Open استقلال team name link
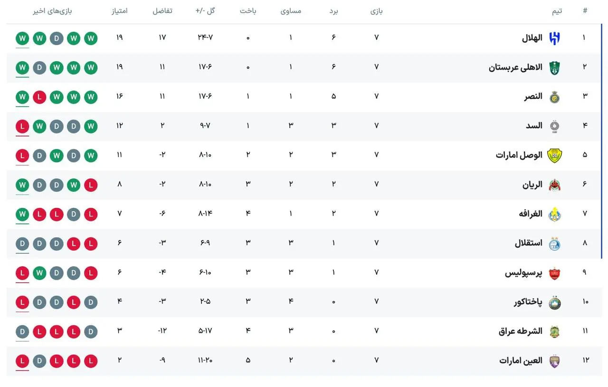This screenshot has height=387, width=608. click(529, 243)
